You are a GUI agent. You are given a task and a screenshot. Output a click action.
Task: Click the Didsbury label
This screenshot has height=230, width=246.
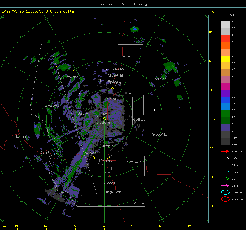(x=103, y=123)
